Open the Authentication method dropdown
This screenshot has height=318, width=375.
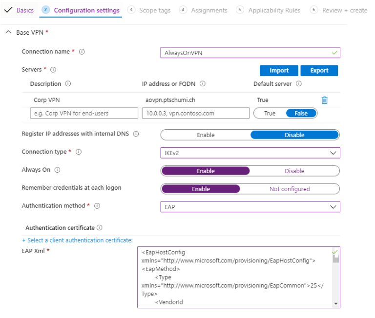click(250, 207)
